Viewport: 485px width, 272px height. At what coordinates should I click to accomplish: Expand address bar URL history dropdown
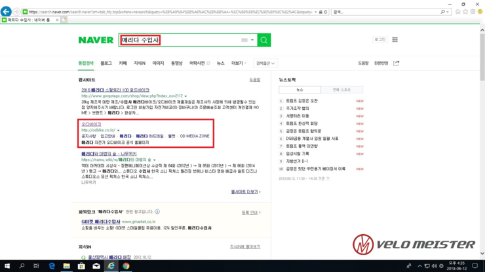[x=315, y=12]
